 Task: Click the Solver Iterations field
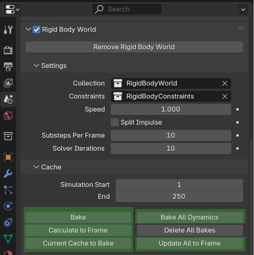click(171, 149)
